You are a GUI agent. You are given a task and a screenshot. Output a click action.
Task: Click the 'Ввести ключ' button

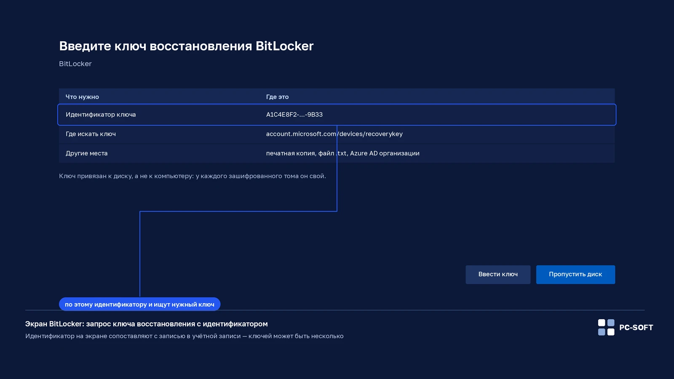point(498,275)
